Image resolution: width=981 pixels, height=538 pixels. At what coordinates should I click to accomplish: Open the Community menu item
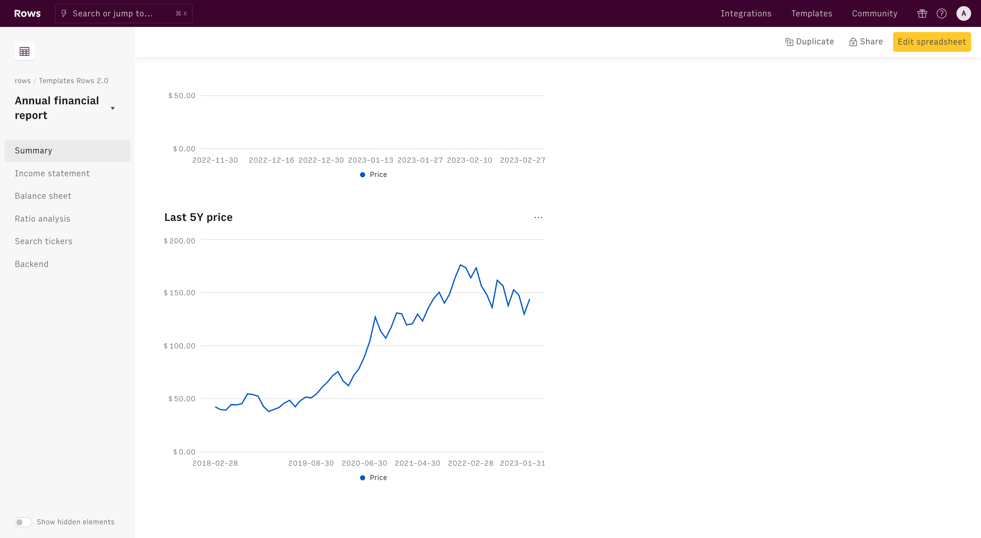[875, 14]
